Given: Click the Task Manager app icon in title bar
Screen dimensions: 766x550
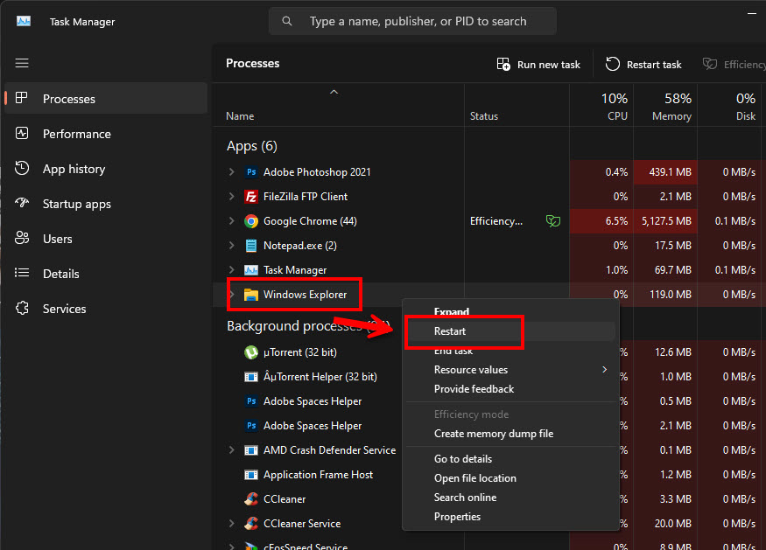Looking at the screenshot, I should pyautogui.click(x=24, y=22).
